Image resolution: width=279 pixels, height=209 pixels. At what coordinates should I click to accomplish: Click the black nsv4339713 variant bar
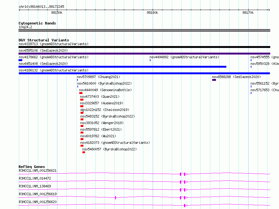coord(144,47)
